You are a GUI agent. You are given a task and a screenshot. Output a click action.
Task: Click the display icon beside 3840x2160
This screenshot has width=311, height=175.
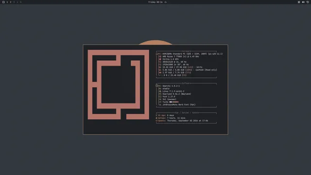160,62
